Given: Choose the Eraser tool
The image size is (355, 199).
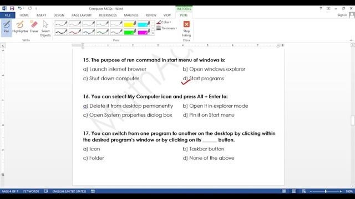Looking at the screenshot, I should 34,27.
